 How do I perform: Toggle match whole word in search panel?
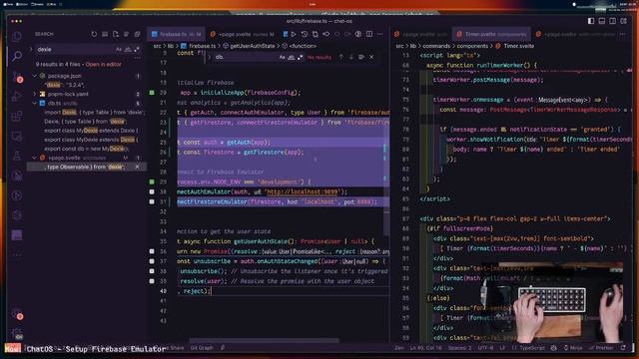128,49
